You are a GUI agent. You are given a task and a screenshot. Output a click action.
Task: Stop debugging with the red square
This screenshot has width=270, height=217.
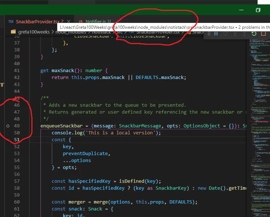[263, 33]
